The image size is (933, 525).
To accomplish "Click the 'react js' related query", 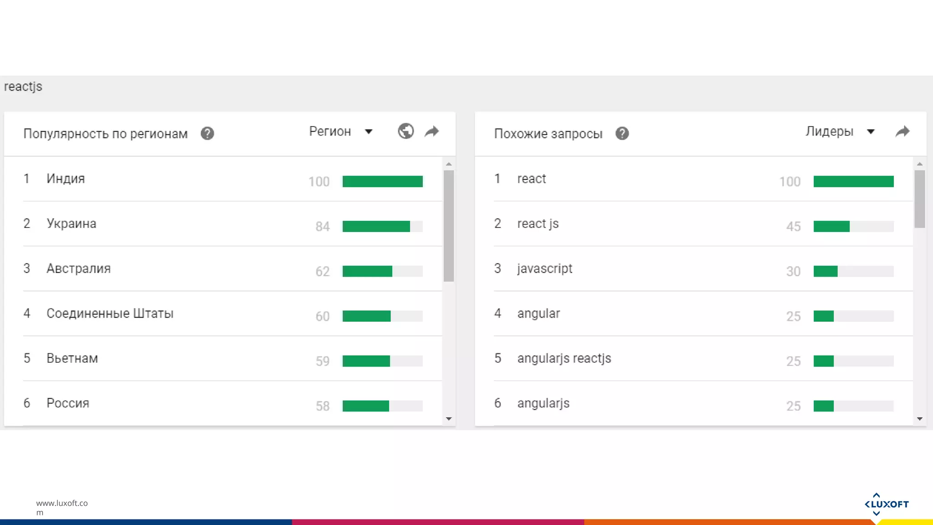I will (538, 224).
